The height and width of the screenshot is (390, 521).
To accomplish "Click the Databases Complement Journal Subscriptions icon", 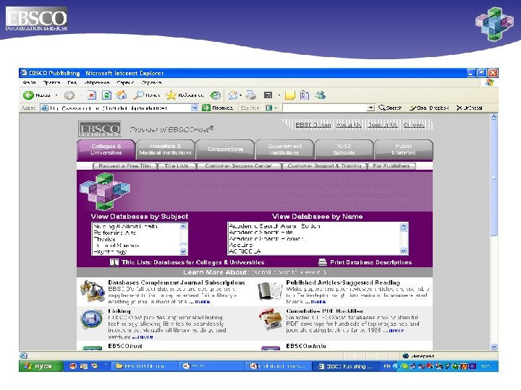I will click(x=93, y=291).
